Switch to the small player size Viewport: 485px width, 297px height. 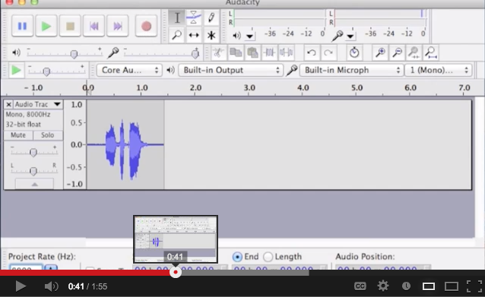[x=429, y=286]
